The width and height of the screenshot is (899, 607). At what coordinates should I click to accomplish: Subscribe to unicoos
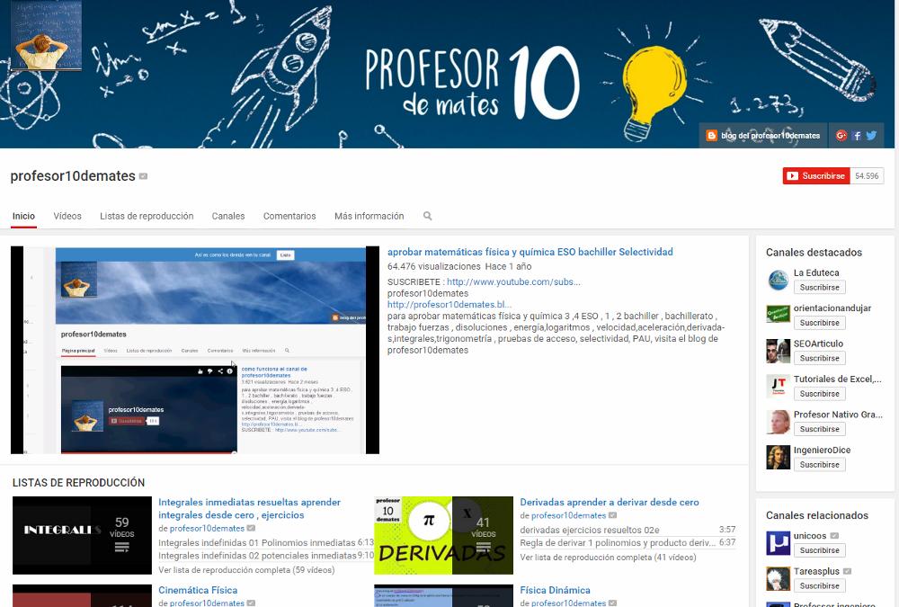pyautogui.click(x=819, y=550)
